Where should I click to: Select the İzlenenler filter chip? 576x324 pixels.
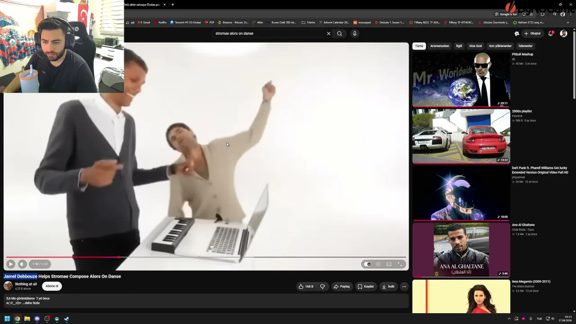[526, 46]
